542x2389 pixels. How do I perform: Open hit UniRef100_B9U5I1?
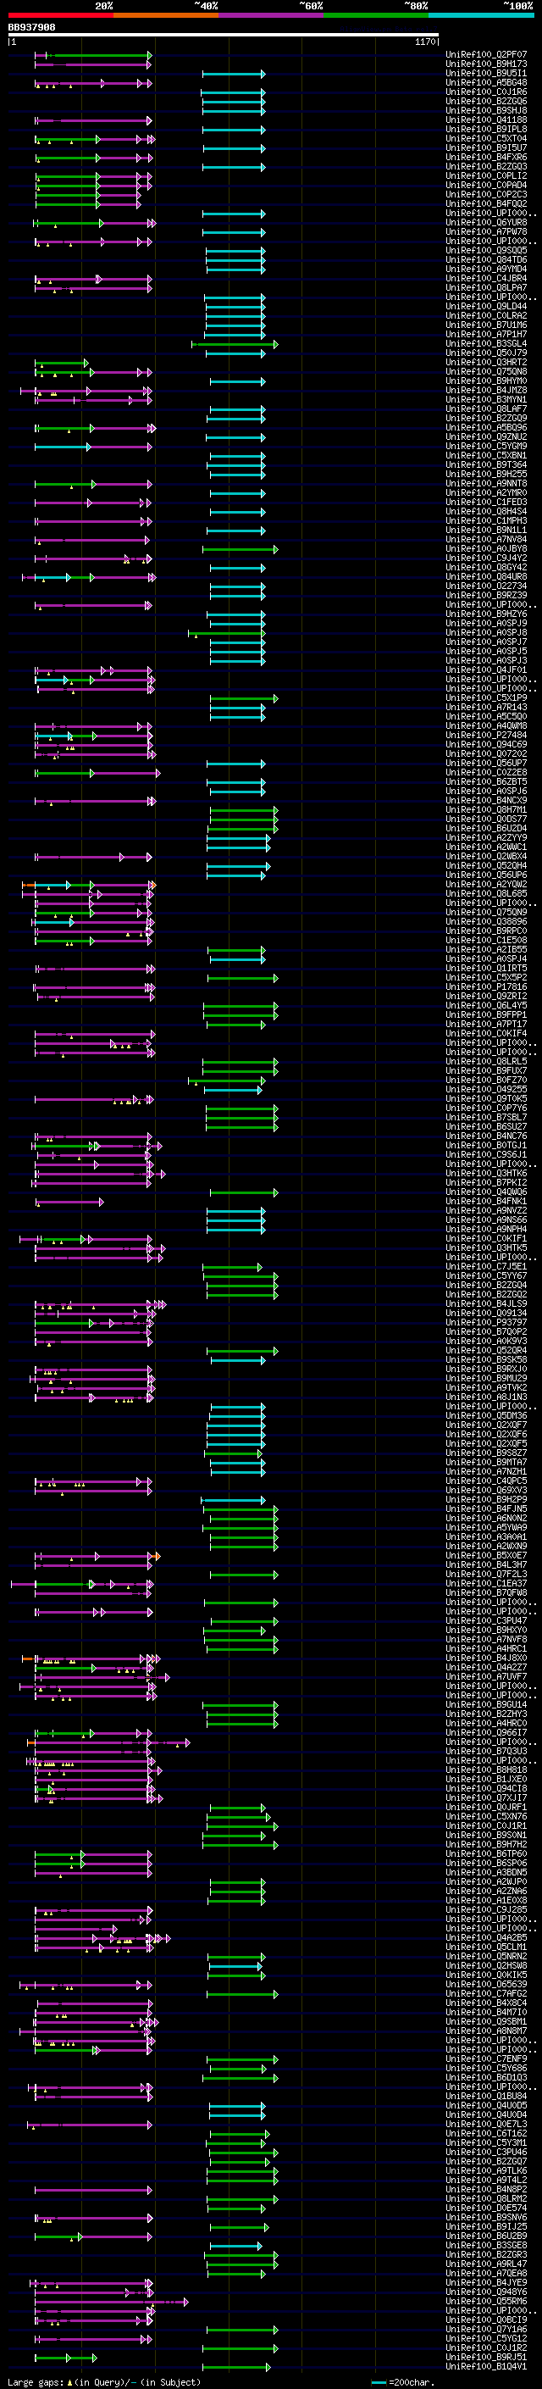[x=486, y=73]
